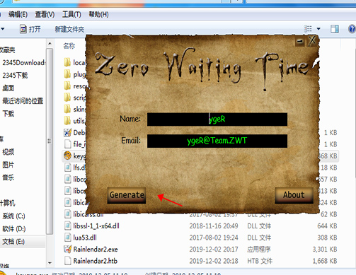Click the Generate button in keygen

(x=127, y=195)
